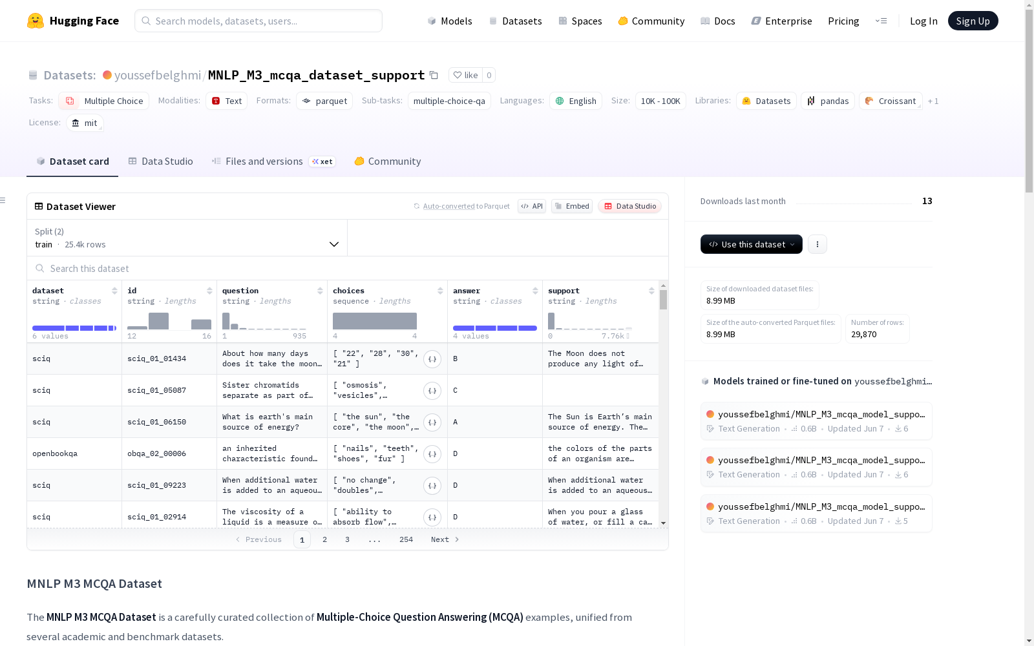
Task: Open the API button in Dataset Viewer
Action: point(532,206)
